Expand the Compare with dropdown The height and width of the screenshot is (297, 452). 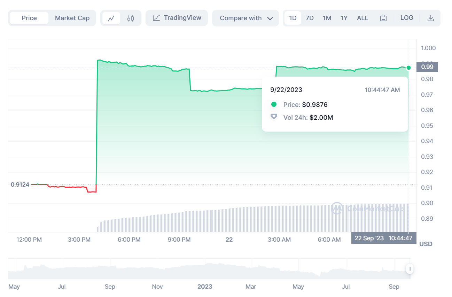tap(246, 18)
